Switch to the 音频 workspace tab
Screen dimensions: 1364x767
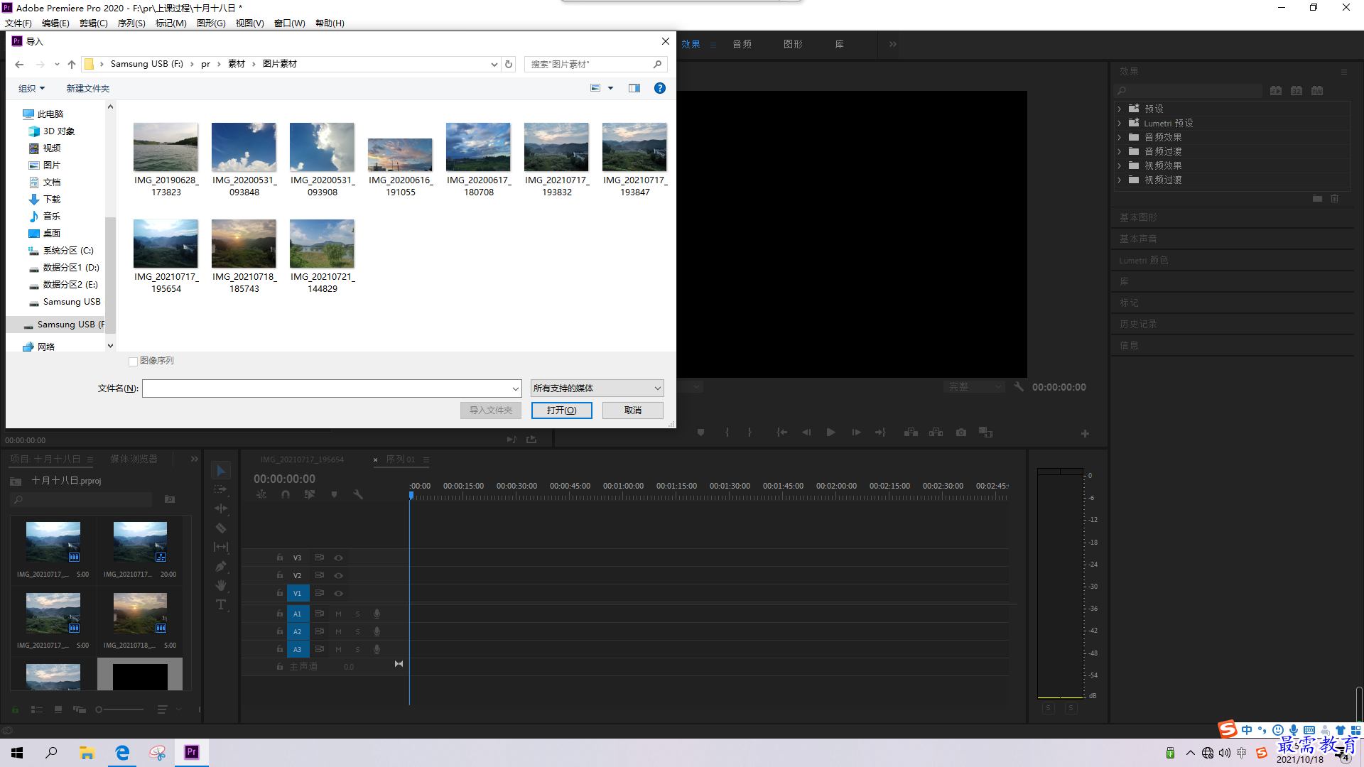point(742,45)
